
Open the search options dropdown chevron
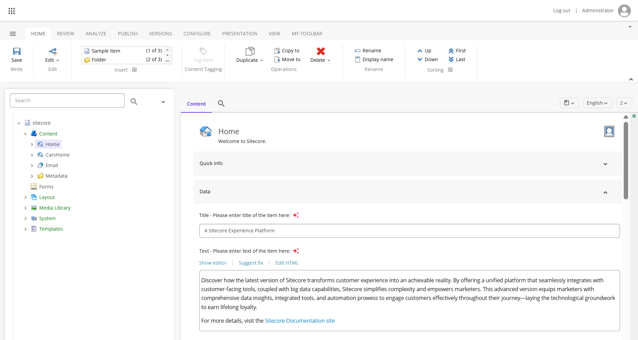coord(163,102)
